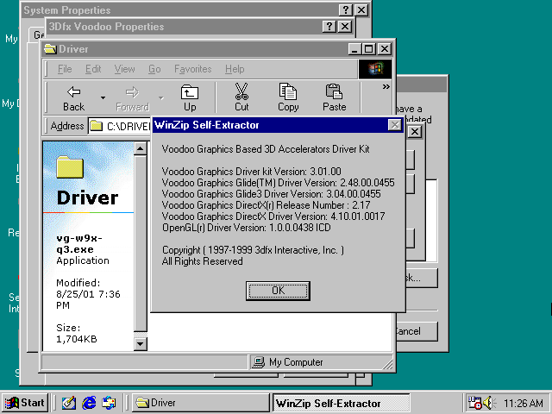Close the System Properties window
Screen dimensions: 552x414
(x=361, y=9)
